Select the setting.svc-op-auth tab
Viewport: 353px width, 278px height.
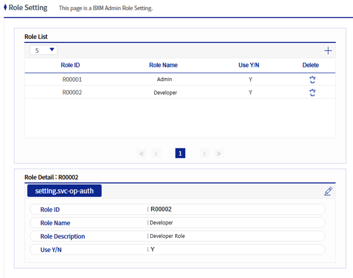coord(65,191)
